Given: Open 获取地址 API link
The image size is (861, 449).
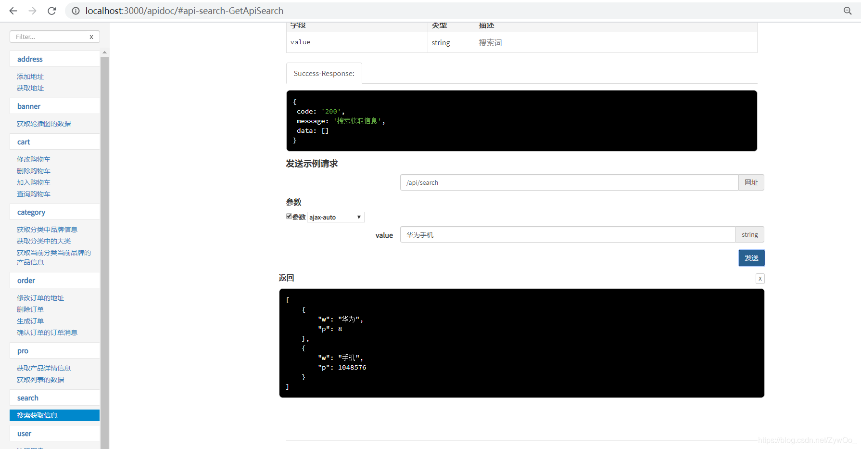Looking at the screenshot, I should coord(30,88).
